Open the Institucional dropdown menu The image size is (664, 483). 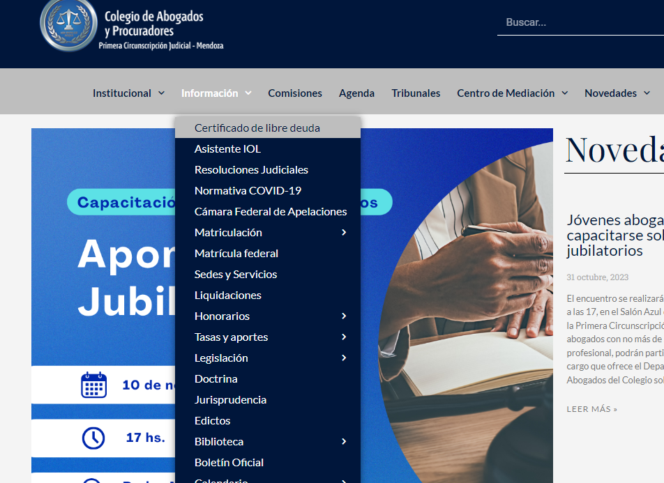click(x=128, y=93)
